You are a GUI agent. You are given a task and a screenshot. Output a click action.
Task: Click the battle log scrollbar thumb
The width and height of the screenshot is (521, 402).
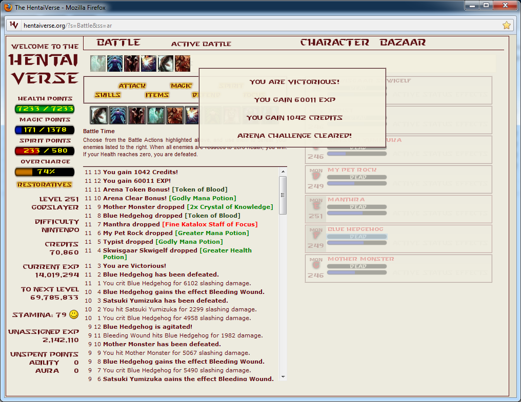(283, 195)
